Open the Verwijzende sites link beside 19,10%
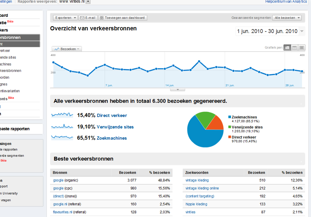 [x=115, y=127]
